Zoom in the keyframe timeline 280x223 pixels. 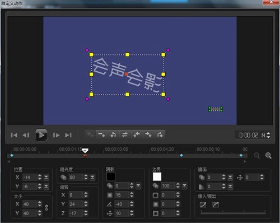[x=268, y=155]
